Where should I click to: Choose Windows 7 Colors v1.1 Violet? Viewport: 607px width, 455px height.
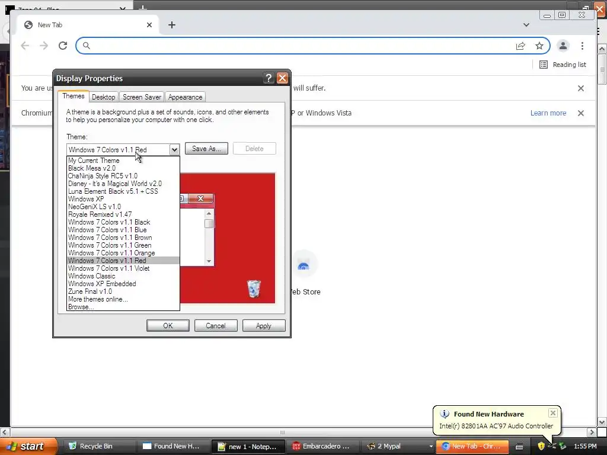click(123, 268)
